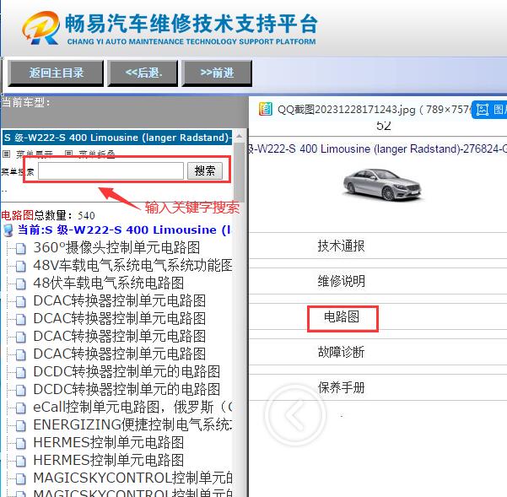
Task: Open the 维修说明 section
Action: (341, 281)
